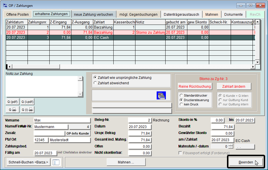Click the Zahlart column header

[x=103, y=22]
